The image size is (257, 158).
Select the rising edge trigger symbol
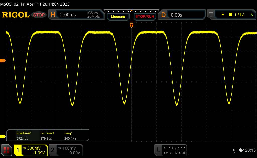click(223, 15)
